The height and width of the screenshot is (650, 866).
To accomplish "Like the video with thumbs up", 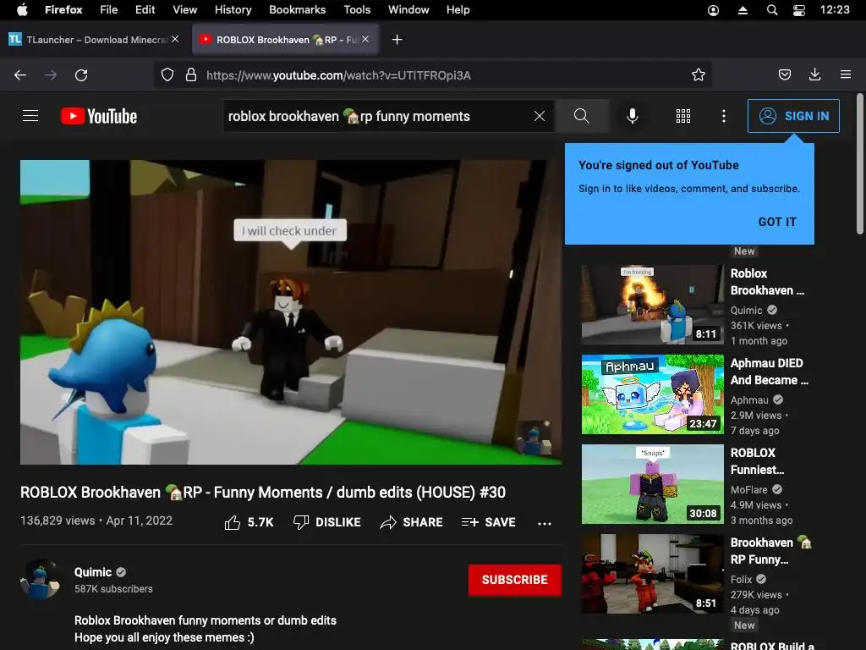I will 249,522.
